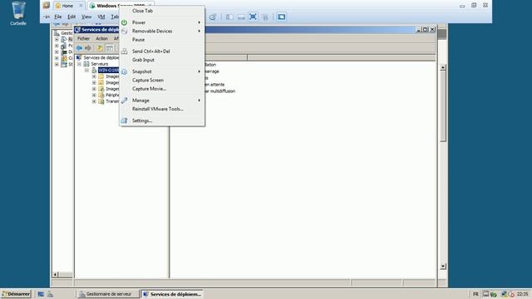Screen dimensions: 532x299
Task: Open the Power submenu
Action: pyautogui.click(x=162, y=22)
